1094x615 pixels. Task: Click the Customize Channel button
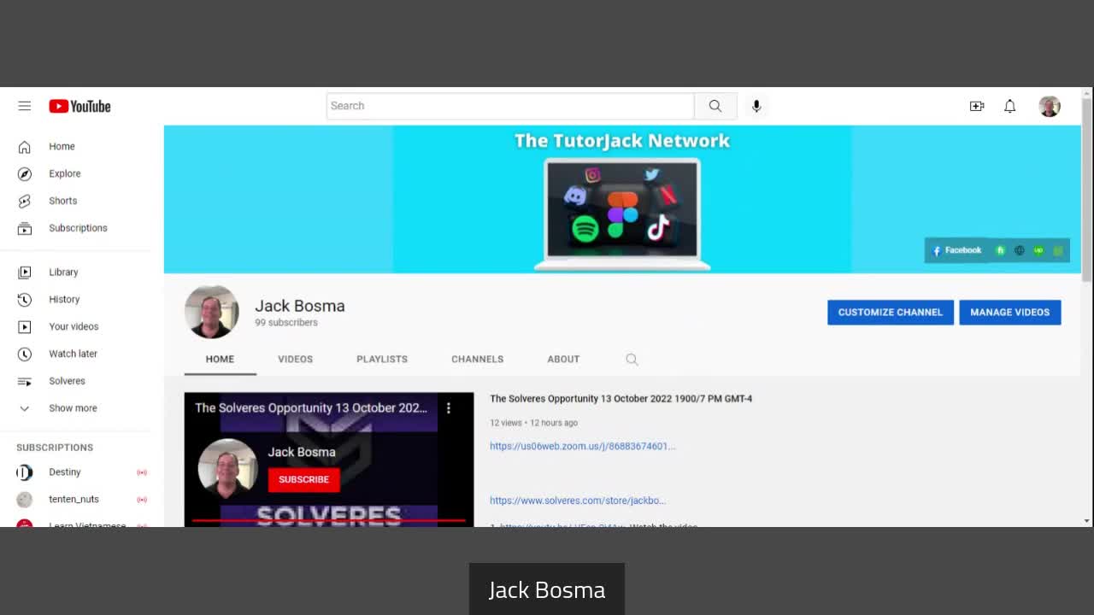890,312
